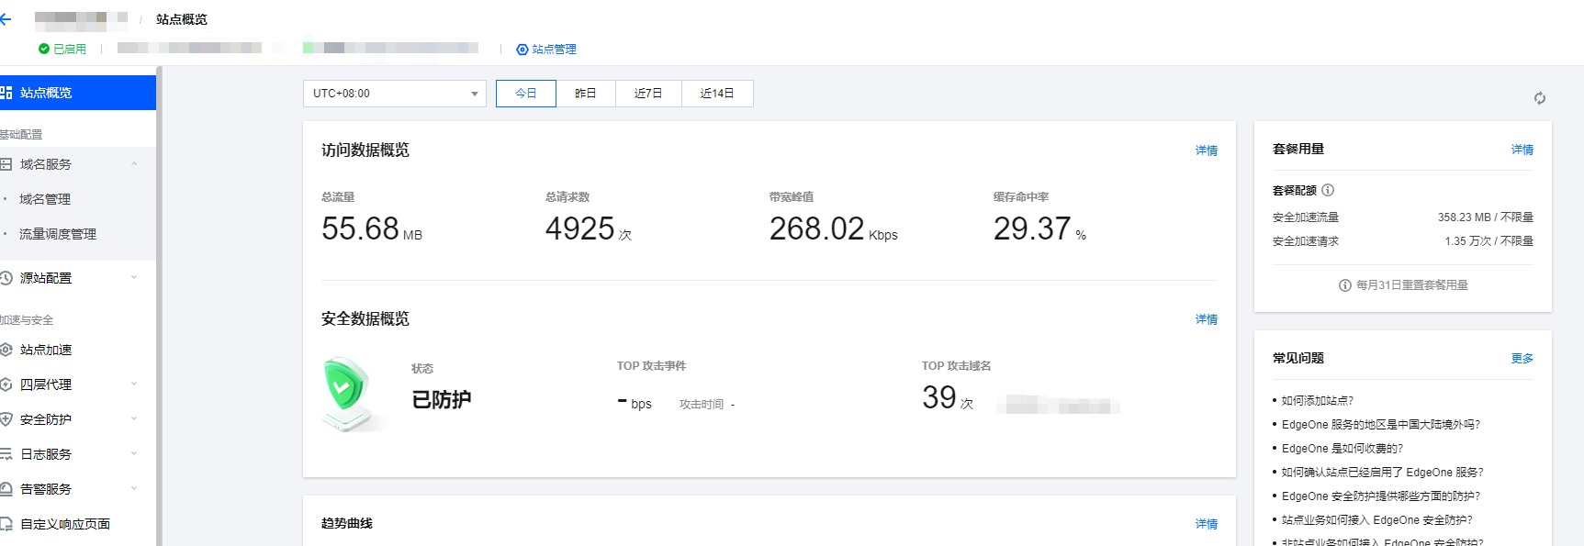This screenshot has height=546, width=1584.
Task: Click 更多 link in 常见问题
Action: (x=1522, y=359)
